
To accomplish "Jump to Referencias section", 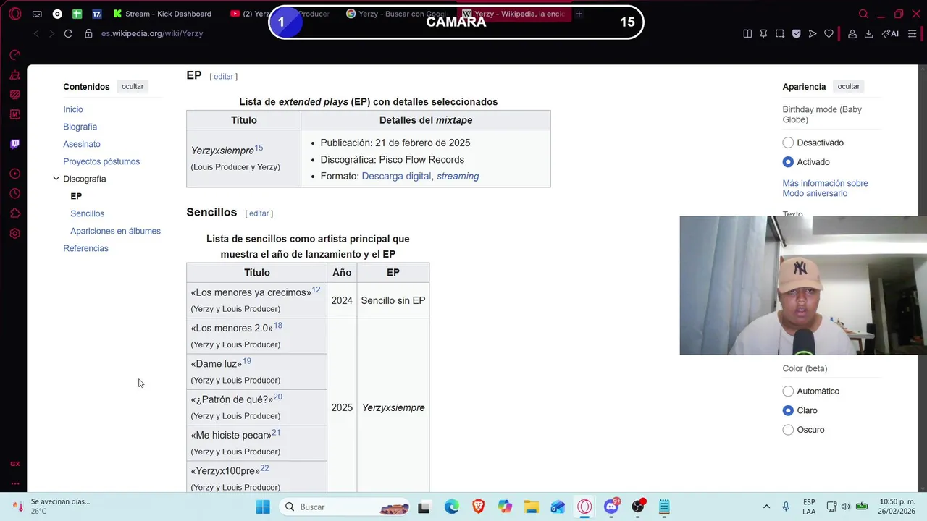I will click(85, 248).
